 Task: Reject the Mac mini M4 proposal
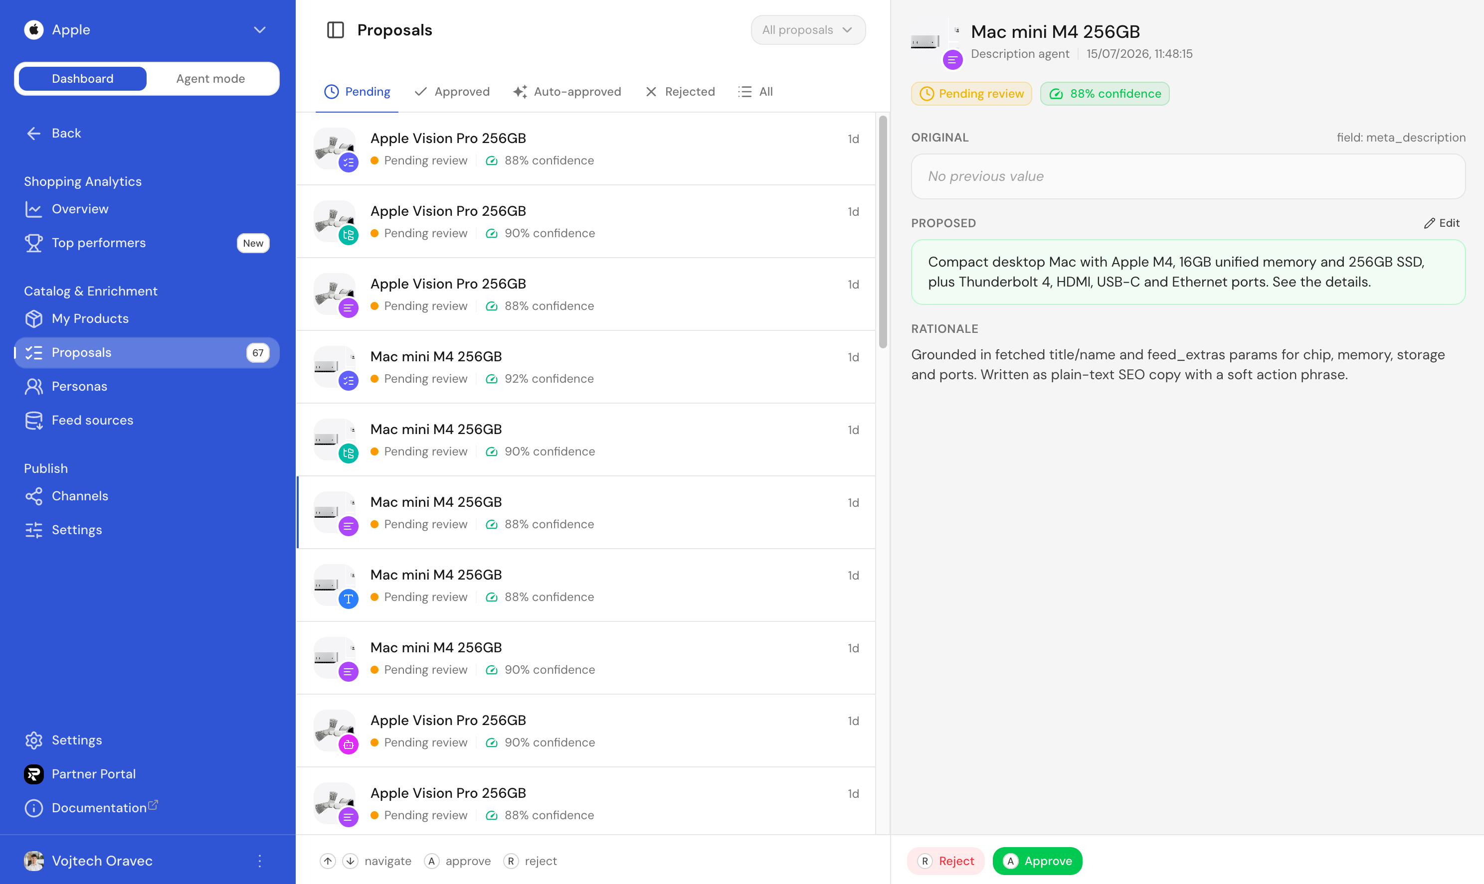pos(946,861)
